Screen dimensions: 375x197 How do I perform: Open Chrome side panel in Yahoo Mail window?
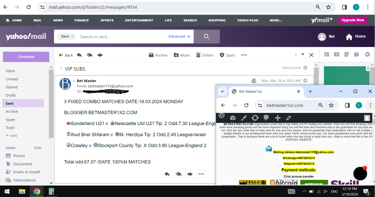point(345,7)
